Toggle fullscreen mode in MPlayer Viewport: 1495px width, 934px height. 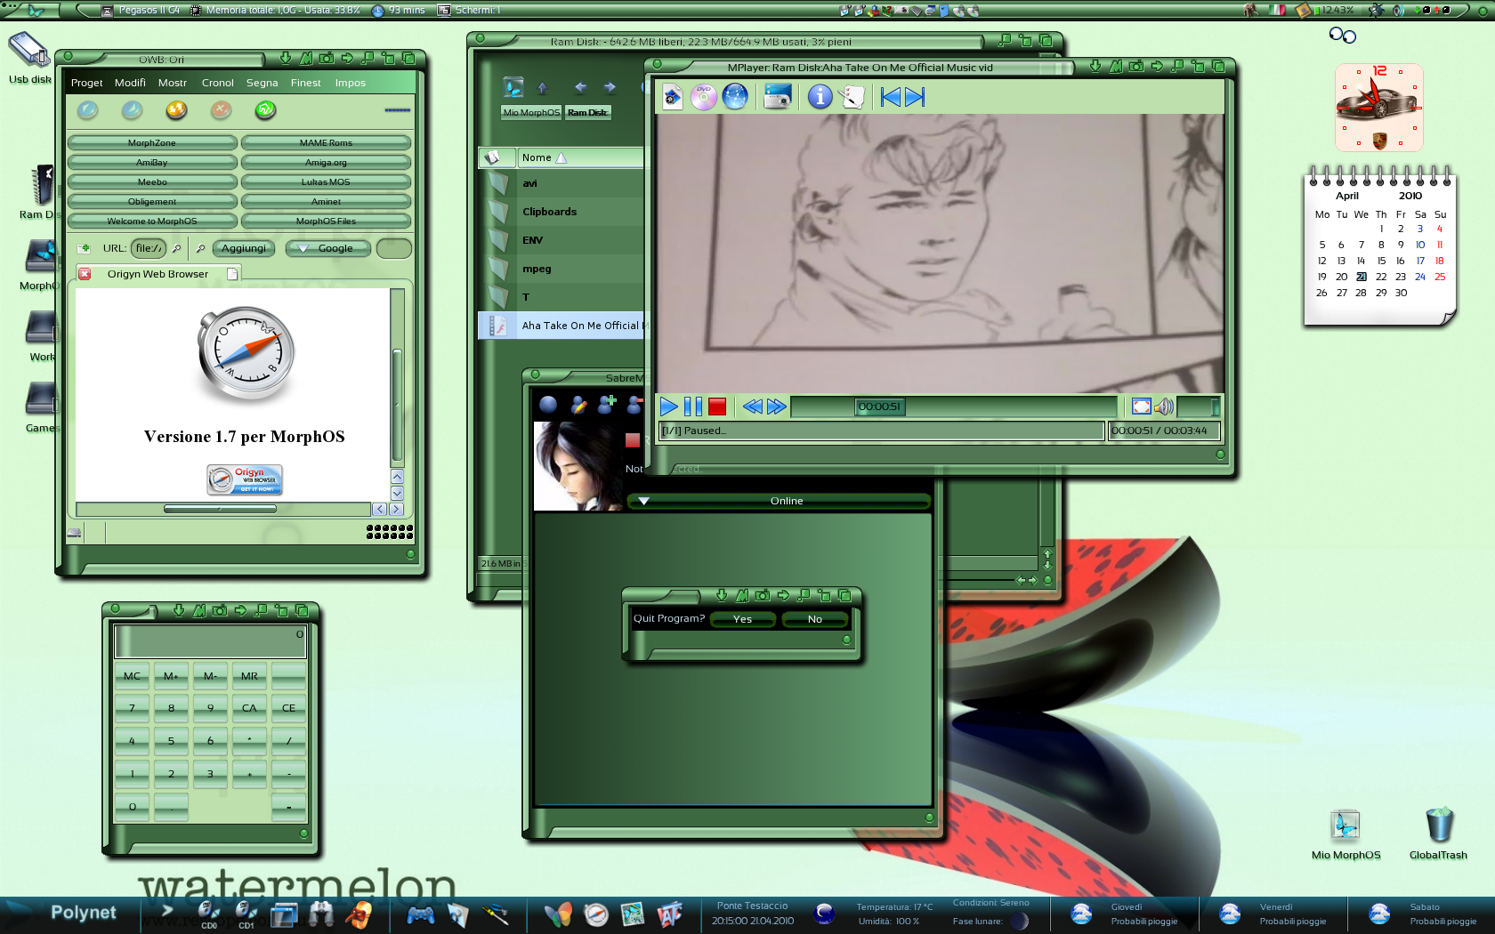[1141, 407]
